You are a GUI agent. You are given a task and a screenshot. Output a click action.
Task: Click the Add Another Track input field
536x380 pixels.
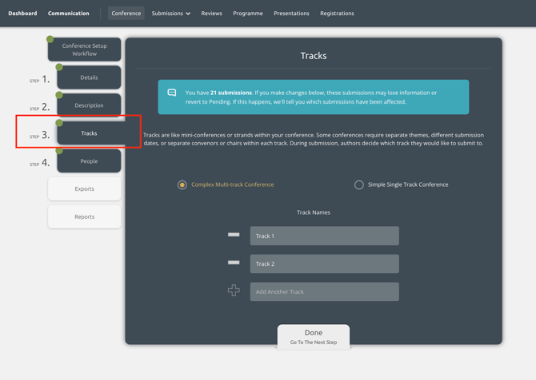point(325,291)
